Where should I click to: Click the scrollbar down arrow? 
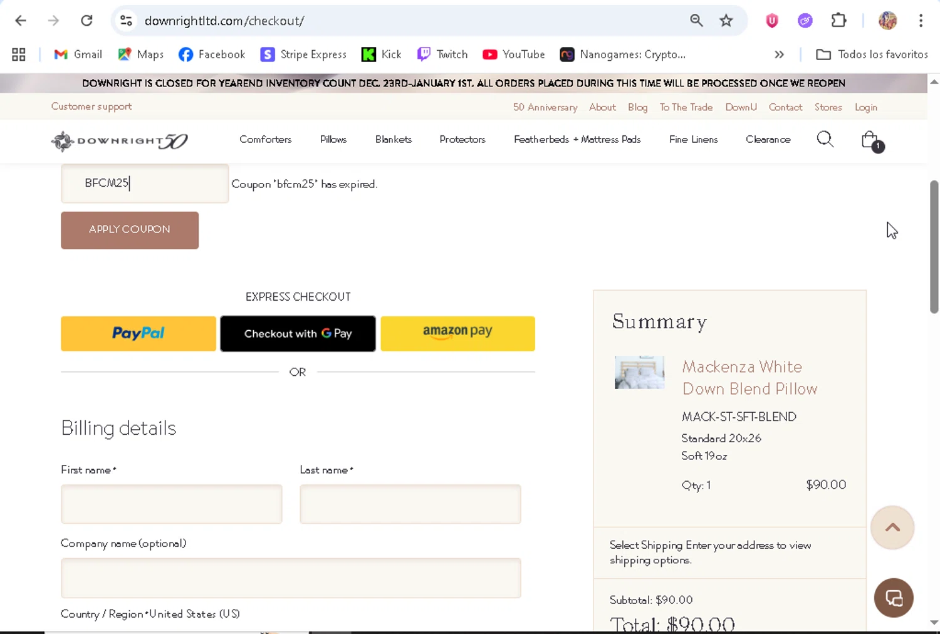(934, 623)
